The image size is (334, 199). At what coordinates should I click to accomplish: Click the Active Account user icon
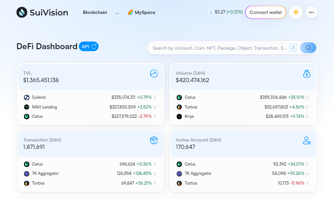coord(307,140)
